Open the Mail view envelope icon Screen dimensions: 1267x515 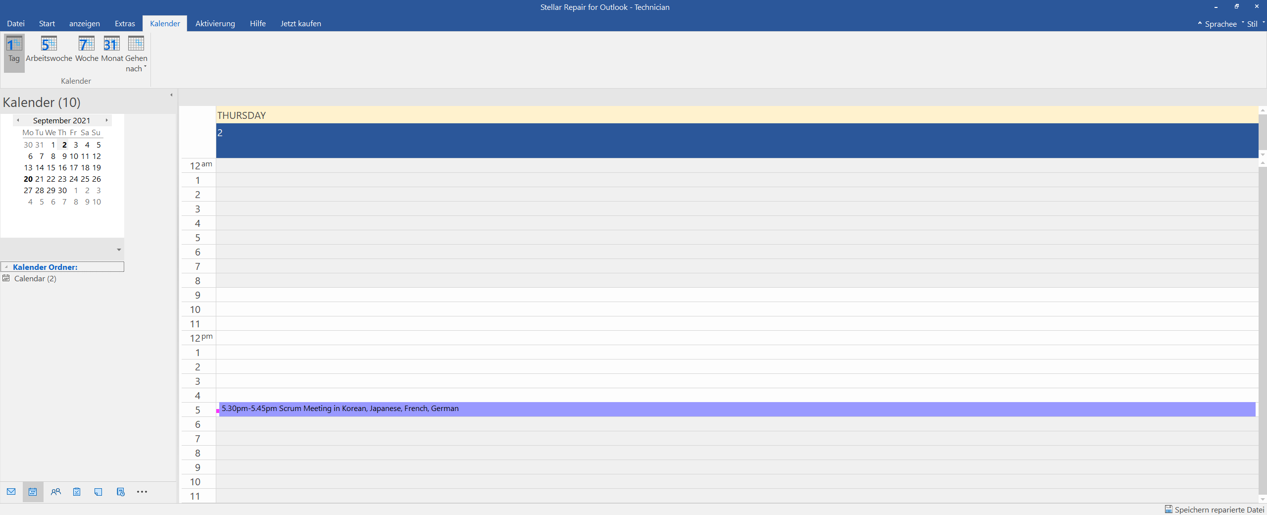(x=11, y=492)
